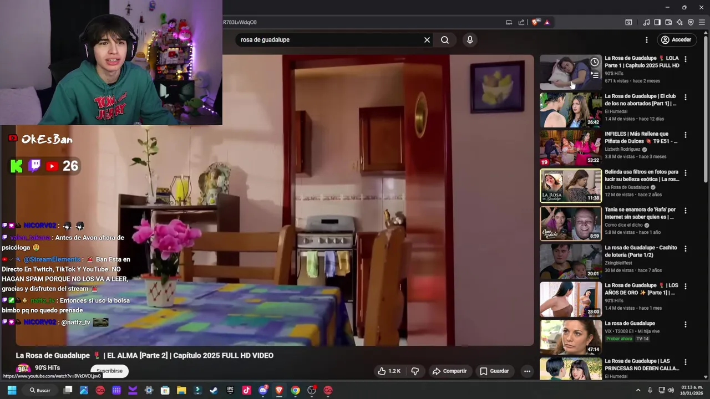Viewport: 710px width, 399px height.
Task: Open more actions ellipsis next to Guardar
Action: pos(528,371)
